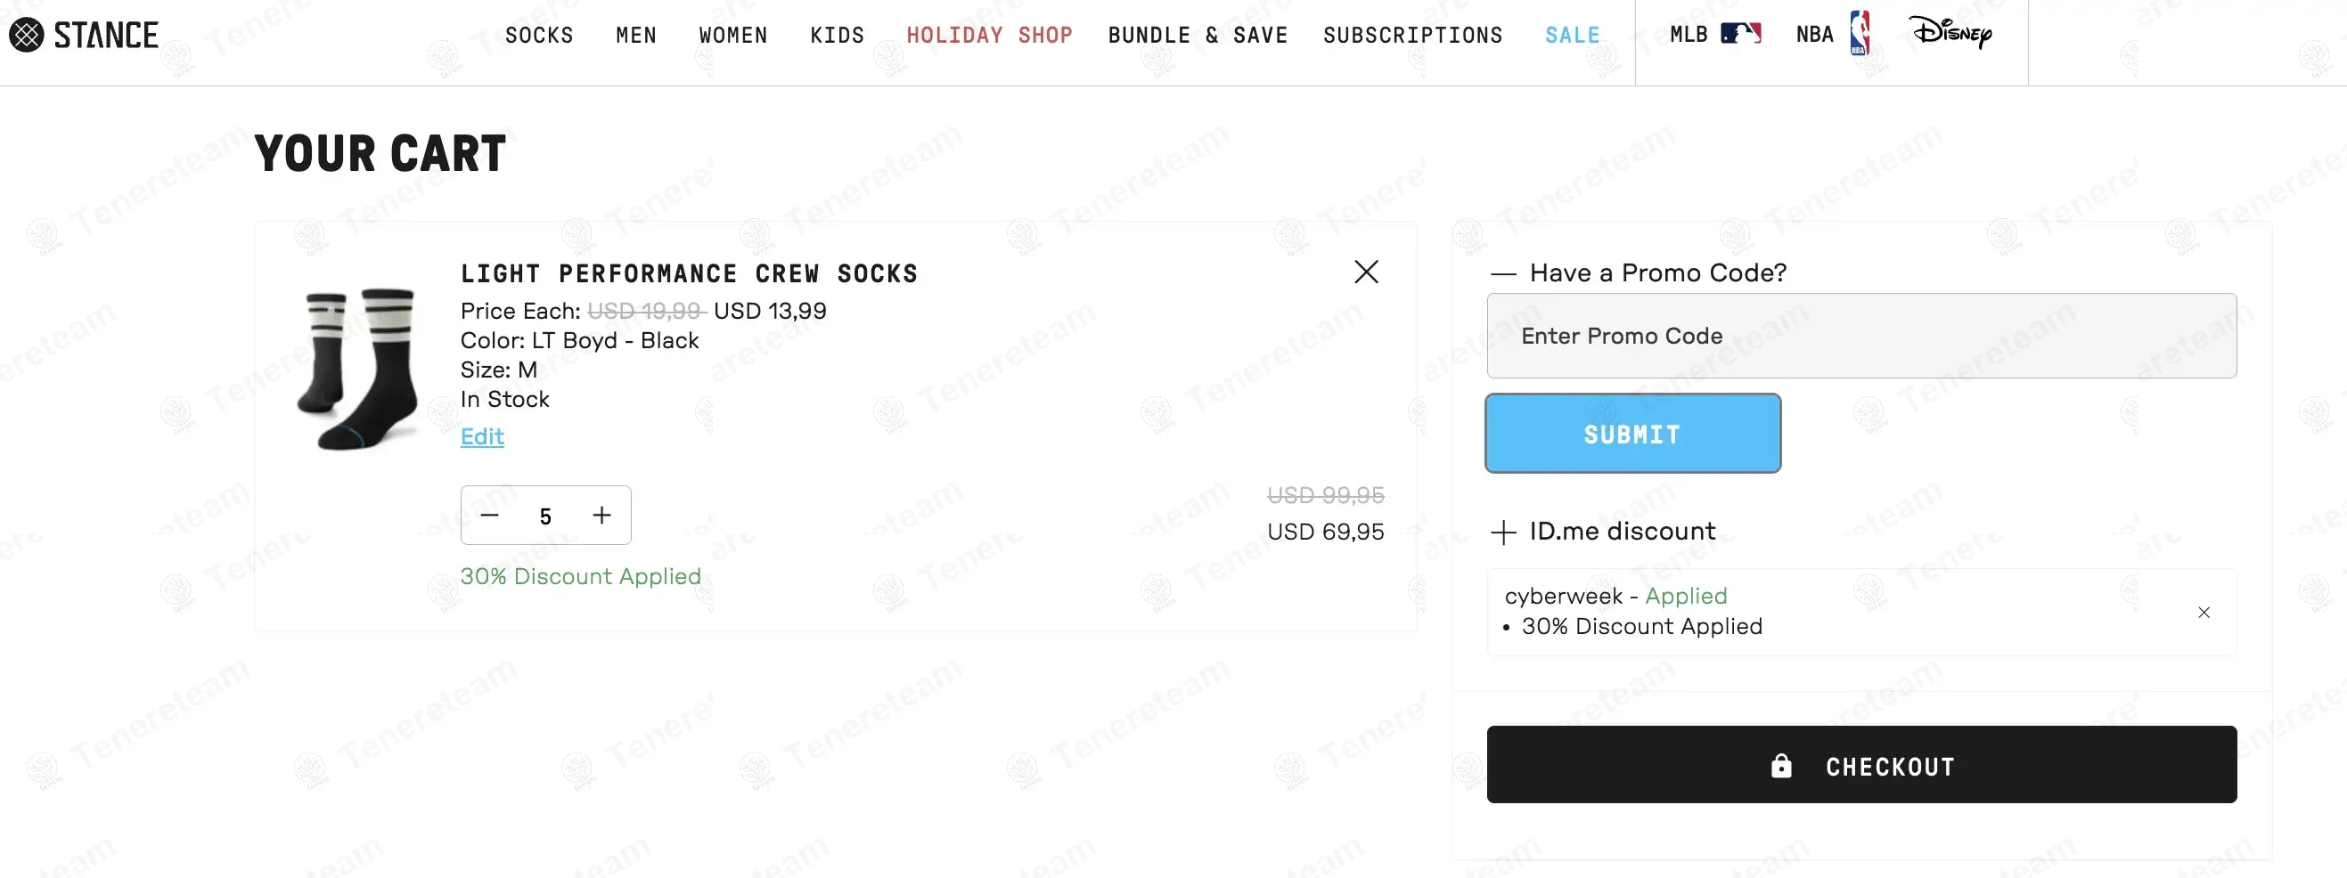Open the Subscriptions menu item

[1412, 35]
